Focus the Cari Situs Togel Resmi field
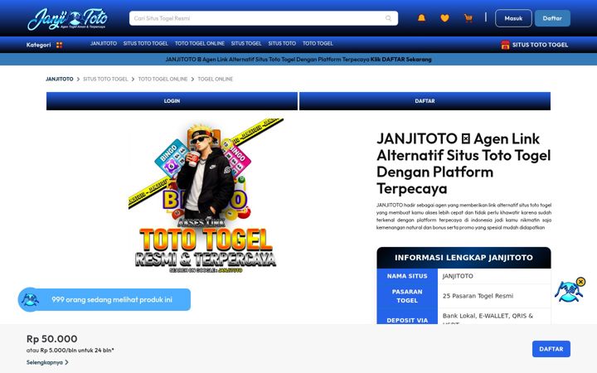Image resolution: width=597 pixels, height=373 pixels. tap(264, 18)
